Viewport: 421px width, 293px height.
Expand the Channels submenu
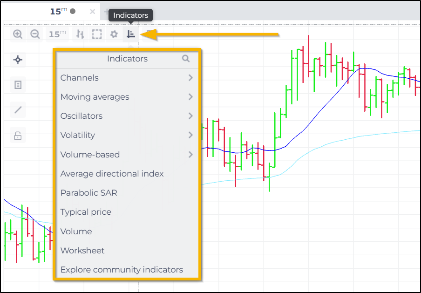127,78
